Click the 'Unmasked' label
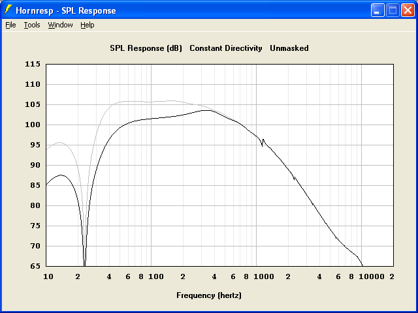 coord(289,48)
